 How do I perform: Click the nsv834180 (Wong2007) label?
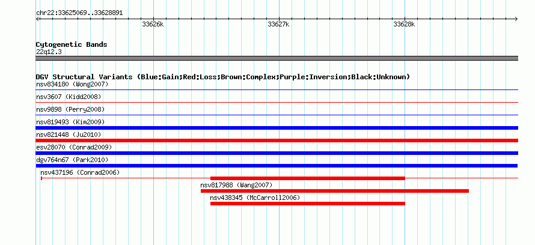72,84
